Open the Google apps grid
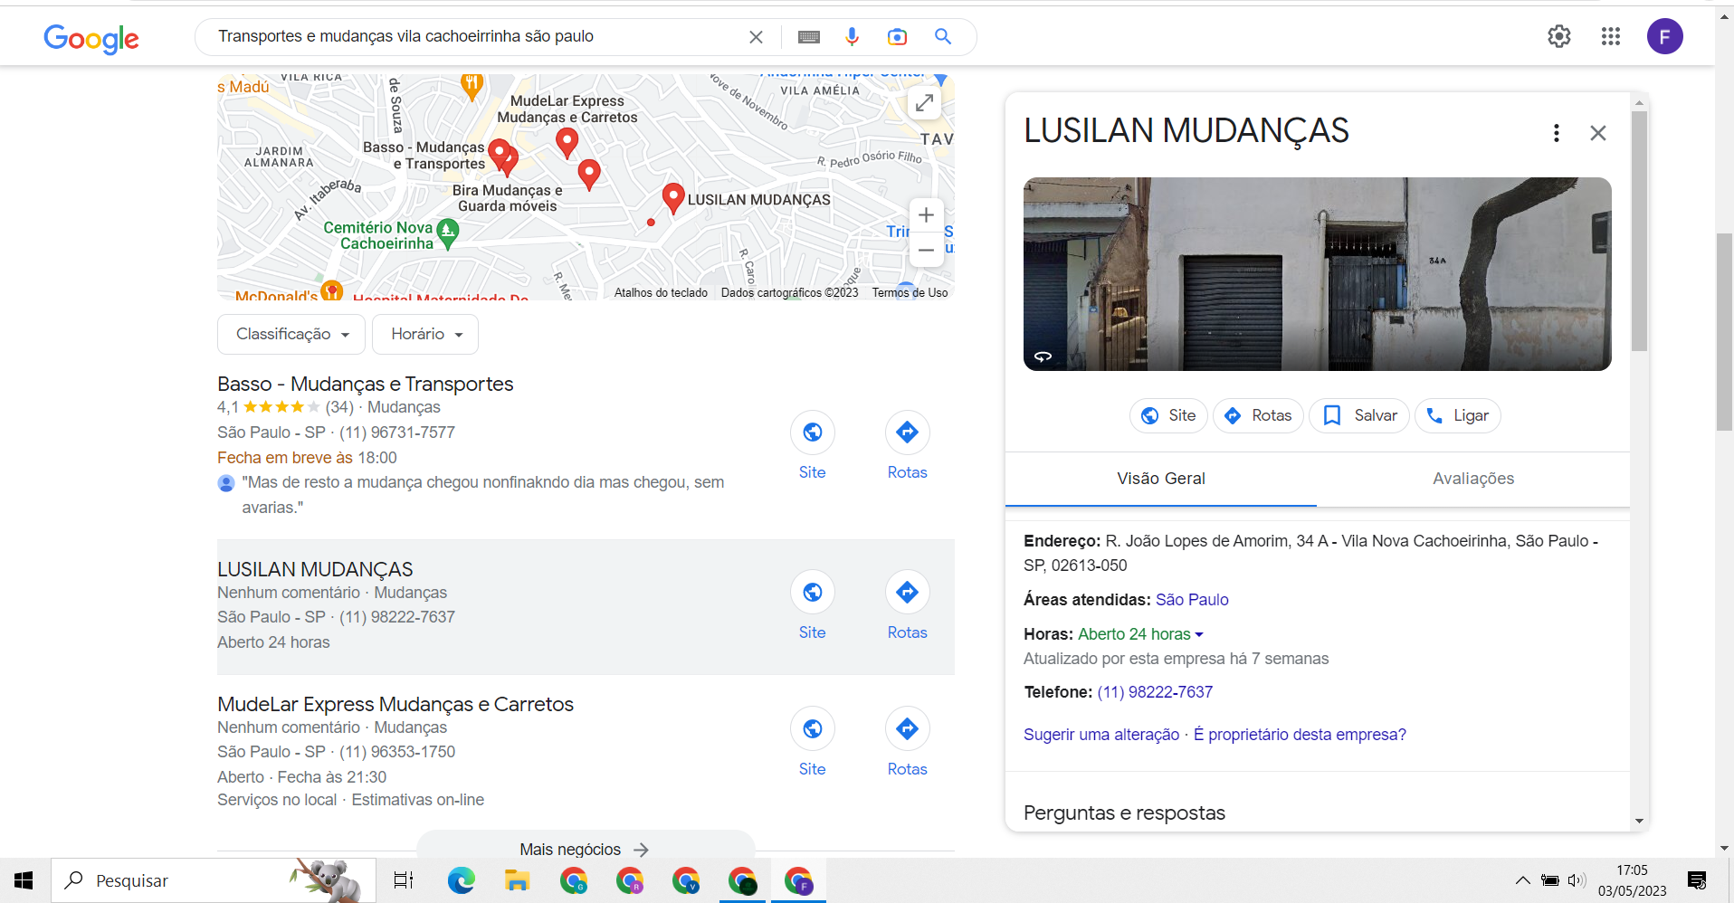This screenshot has height=903, width=1734. tap(1610, 36)
